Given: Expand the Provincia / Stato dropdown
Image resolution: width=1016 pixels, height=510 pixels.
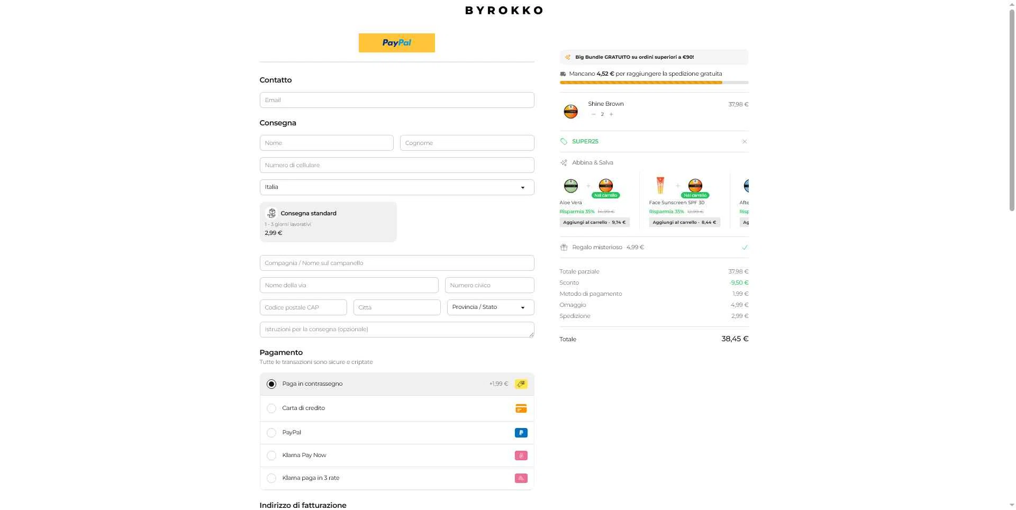Looking at the screenshot, I should pos(491,307).
